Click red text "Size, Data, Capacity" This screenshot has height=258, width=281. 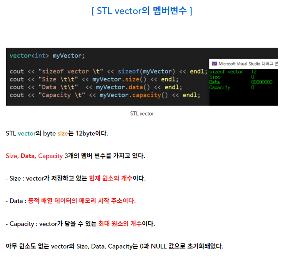pyautogui.click(x=34, y=156)
